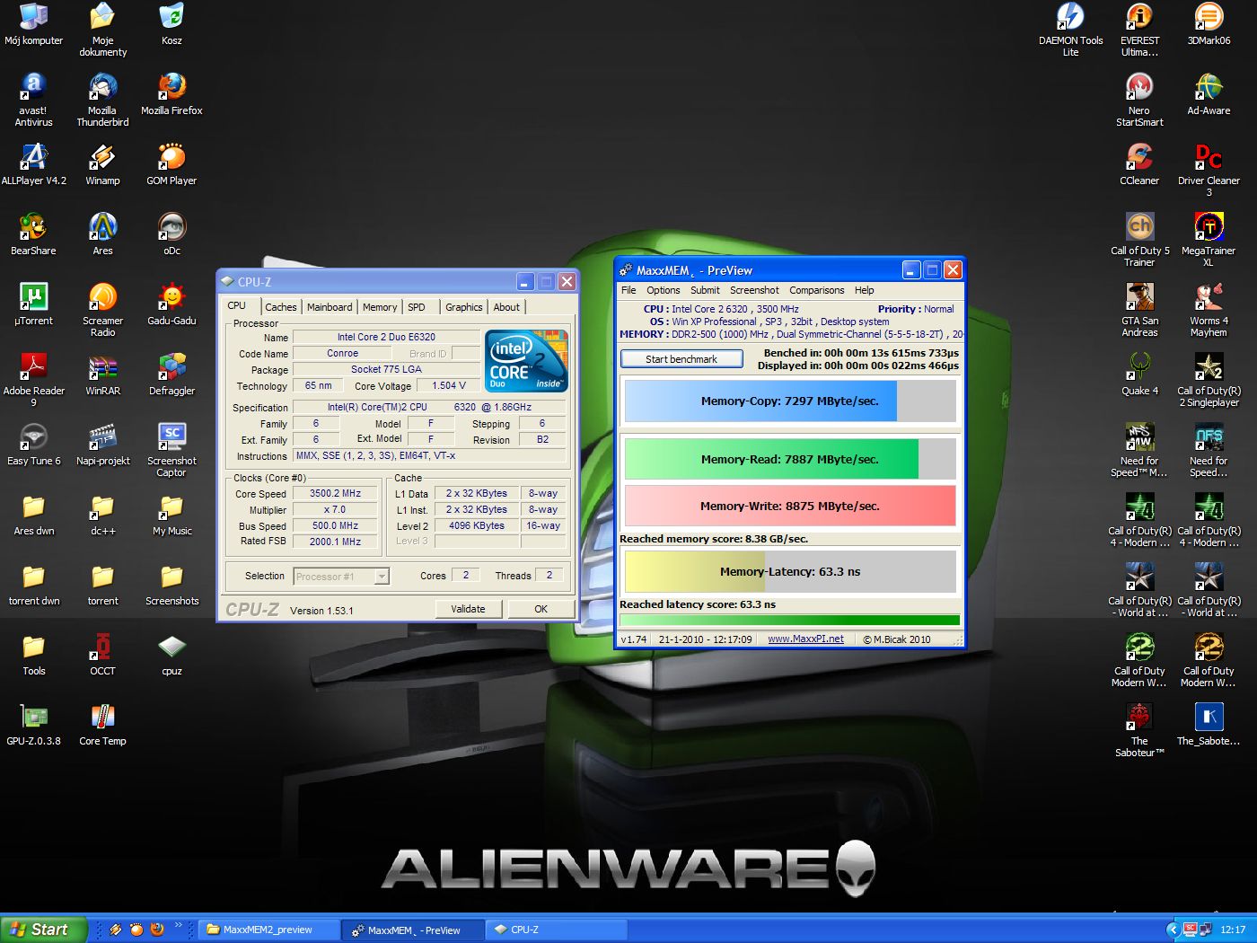Screen dimensions: 1257x943
Task: Select the Priority : Normal text in MaxxMEM
Action: coord(916,309)
